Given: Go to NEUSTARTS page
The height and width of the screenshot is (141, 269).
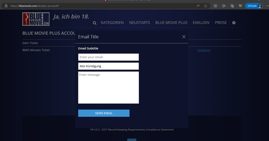Looking at the screenshot, I should 139,23.
